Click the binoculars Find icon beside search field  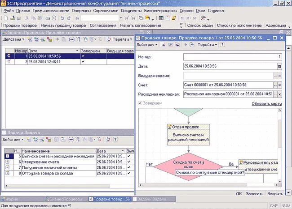[77, 18]
